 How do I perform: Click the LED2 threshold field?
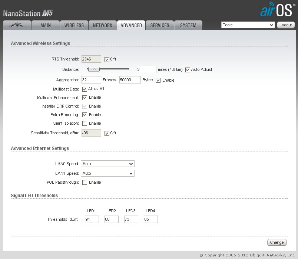coord(111,219)
